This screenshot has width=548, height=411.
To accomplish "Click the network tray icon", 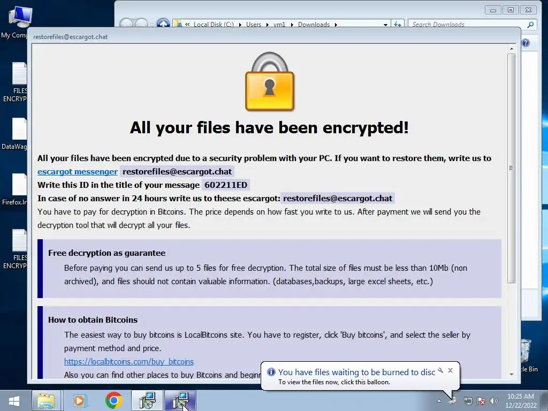I will point(468,401).
